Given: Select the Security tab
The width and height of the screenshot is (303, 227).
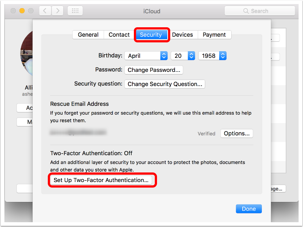Looking at the screenshot, I should pos(151,35).
